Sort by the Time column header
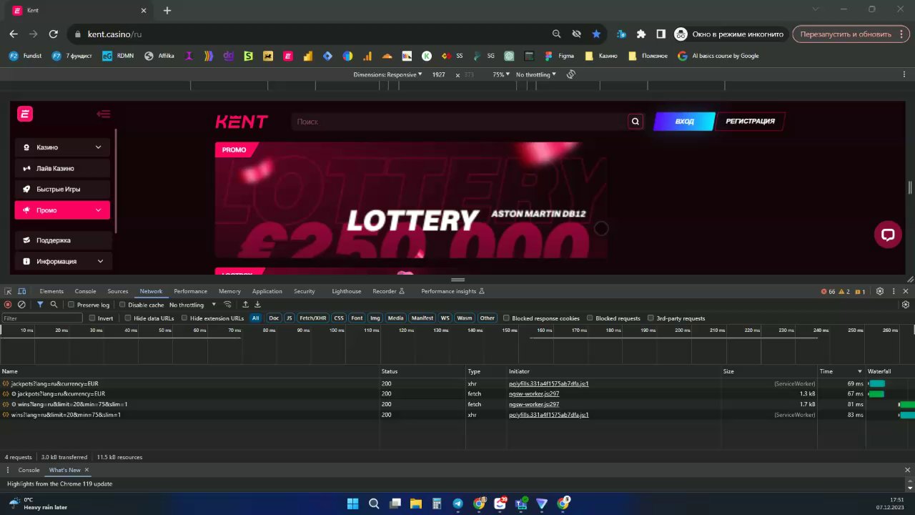 coord(841,371)
